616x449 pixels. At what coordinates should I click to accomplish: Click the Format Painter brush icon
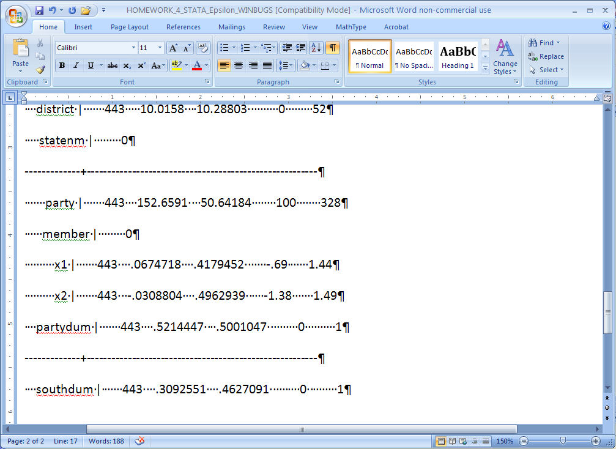[x=40, y=69]
